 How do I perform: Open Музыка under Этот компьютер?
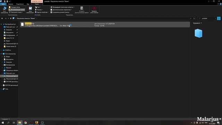[x=8, y=68]
